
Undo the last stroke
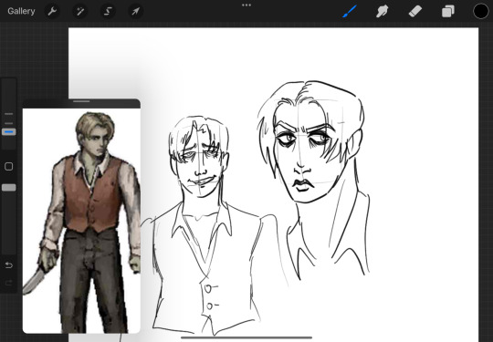9,265
